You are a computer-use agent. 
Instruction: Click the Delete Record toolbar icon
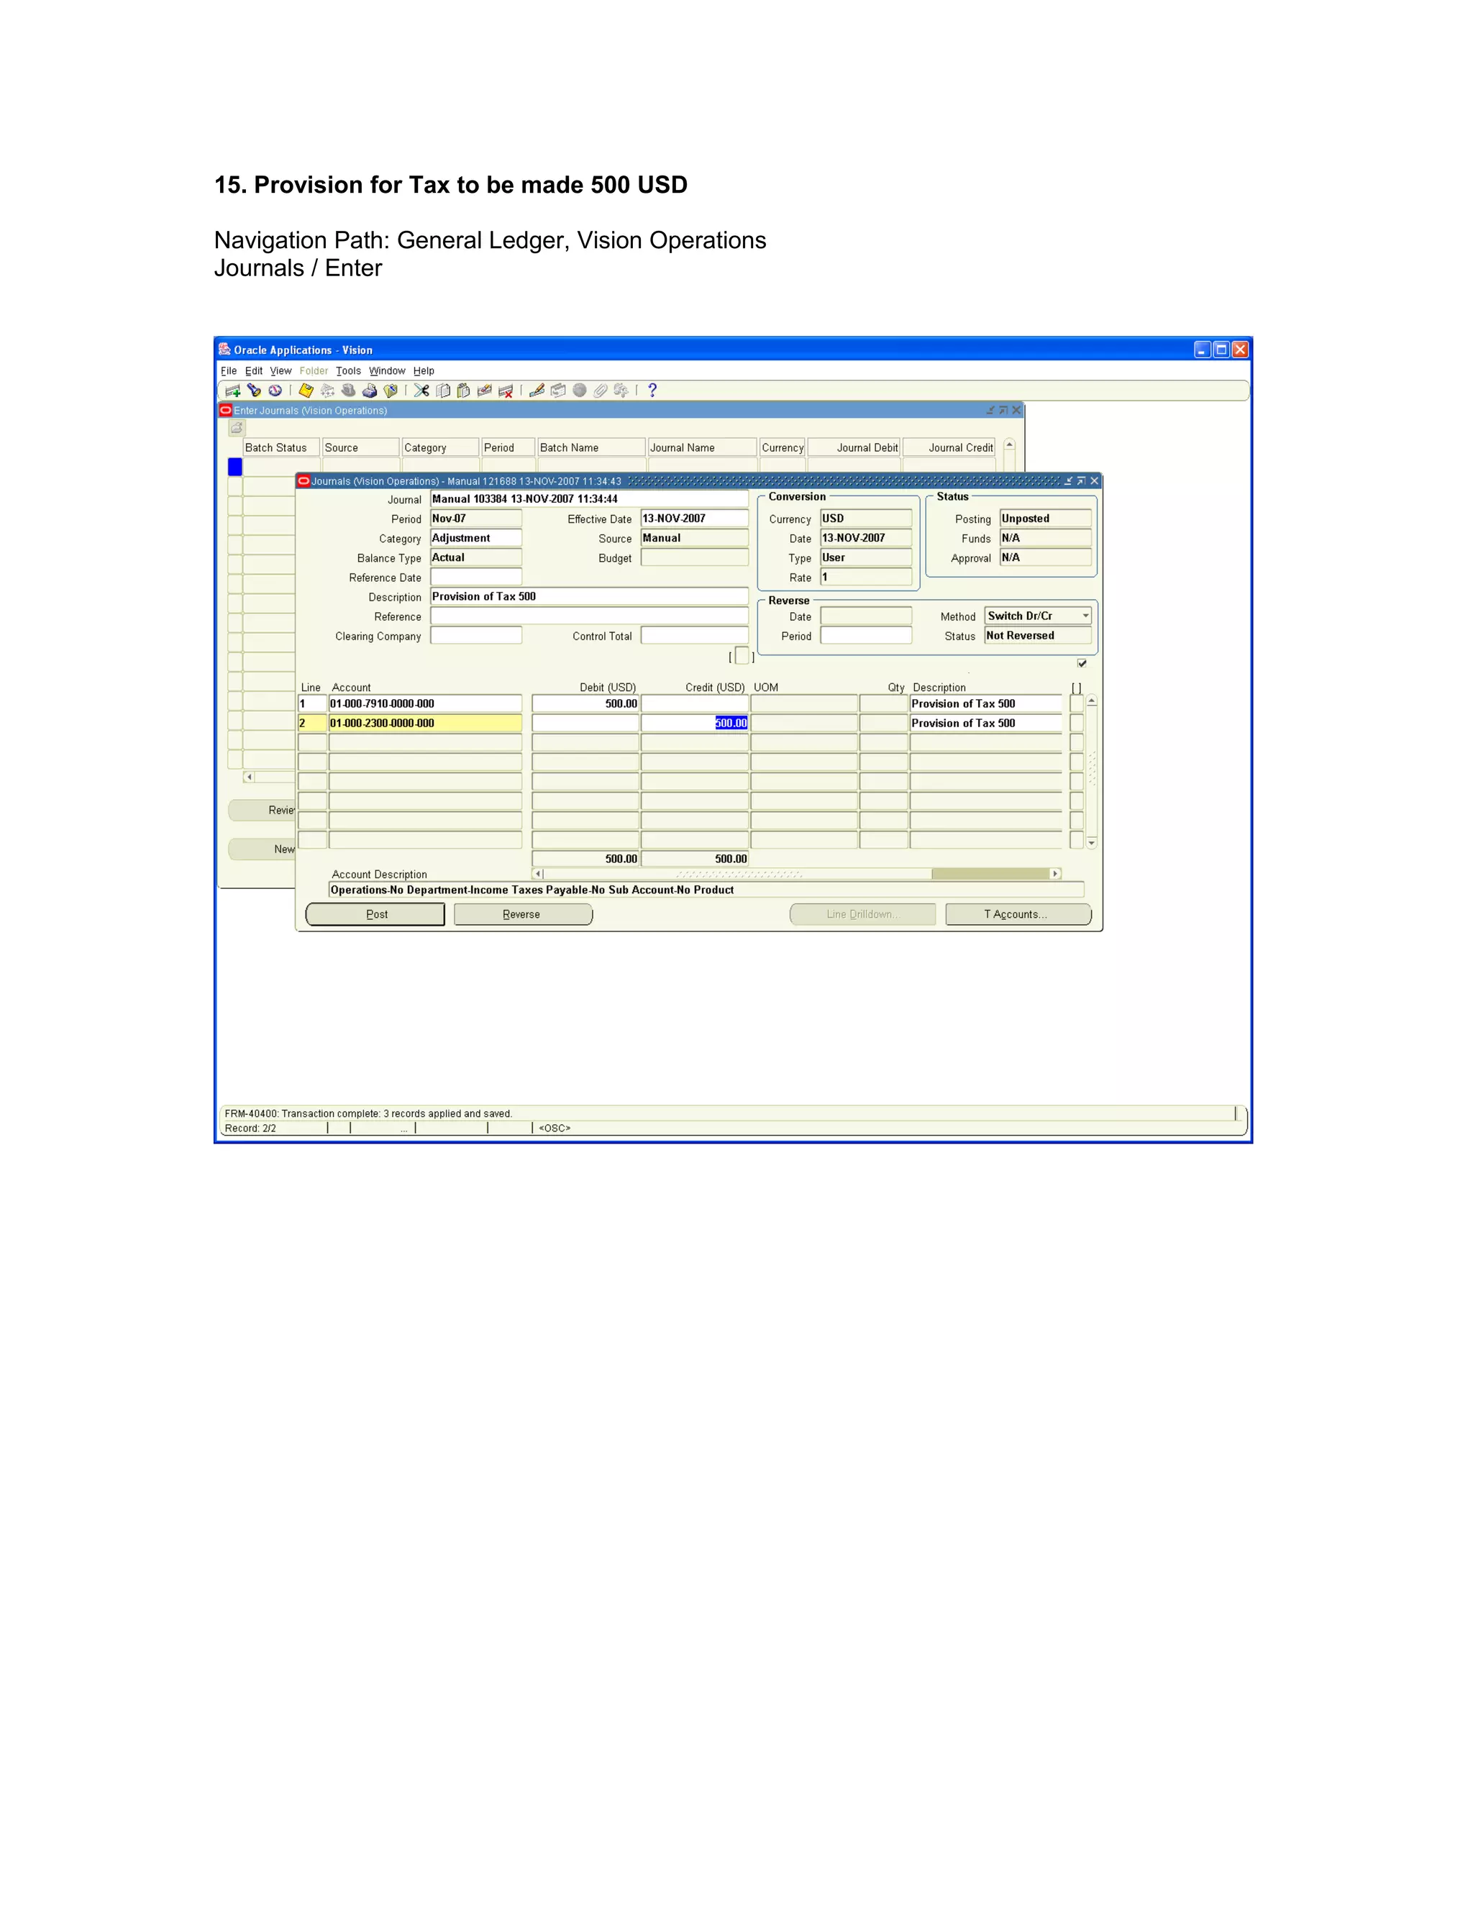click(505, 391)
